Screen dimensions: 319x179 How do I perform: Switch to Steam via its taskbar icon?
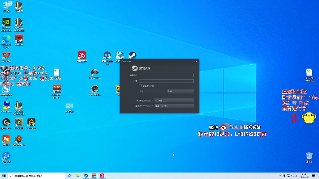coord(86,176)
